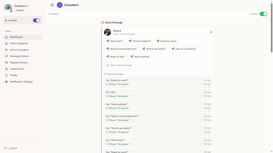Select recent message "Need to use the bathroom?"

pyautogui.click(x=158, y=118)
